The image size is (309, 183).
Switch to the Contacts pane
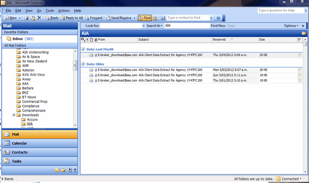(x=40, y=152)
